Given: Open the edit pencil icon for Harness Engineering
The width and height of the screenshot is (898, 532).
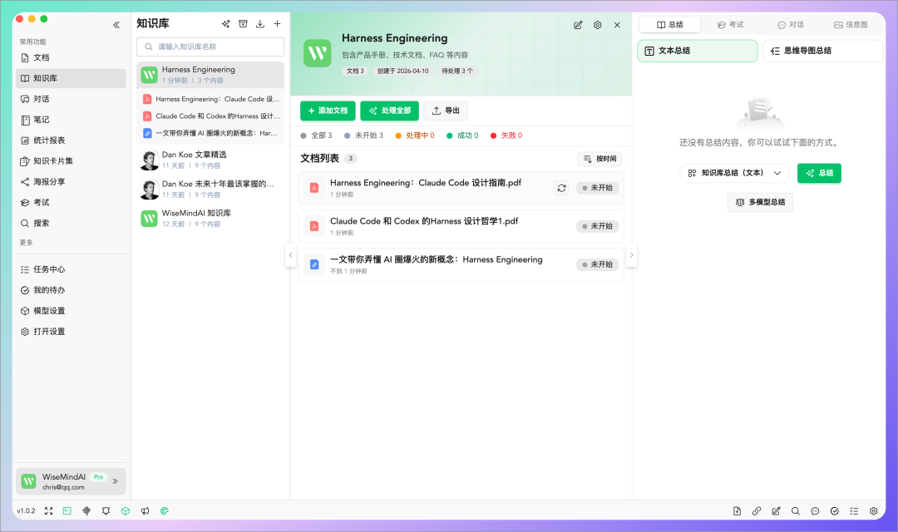Looking at the screenshot, I should tap(578, 25).
